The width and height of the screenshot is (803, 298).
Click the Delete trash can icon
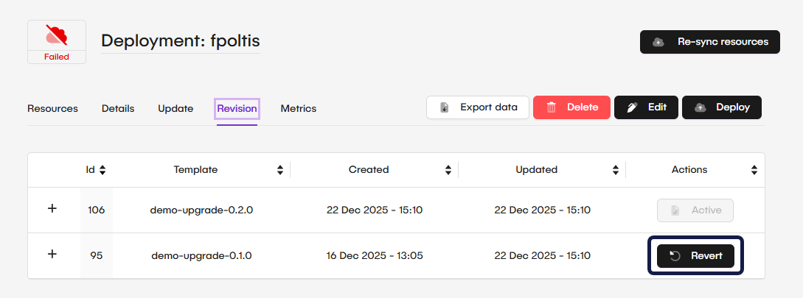pyautogui.click(x=551, y=107)
